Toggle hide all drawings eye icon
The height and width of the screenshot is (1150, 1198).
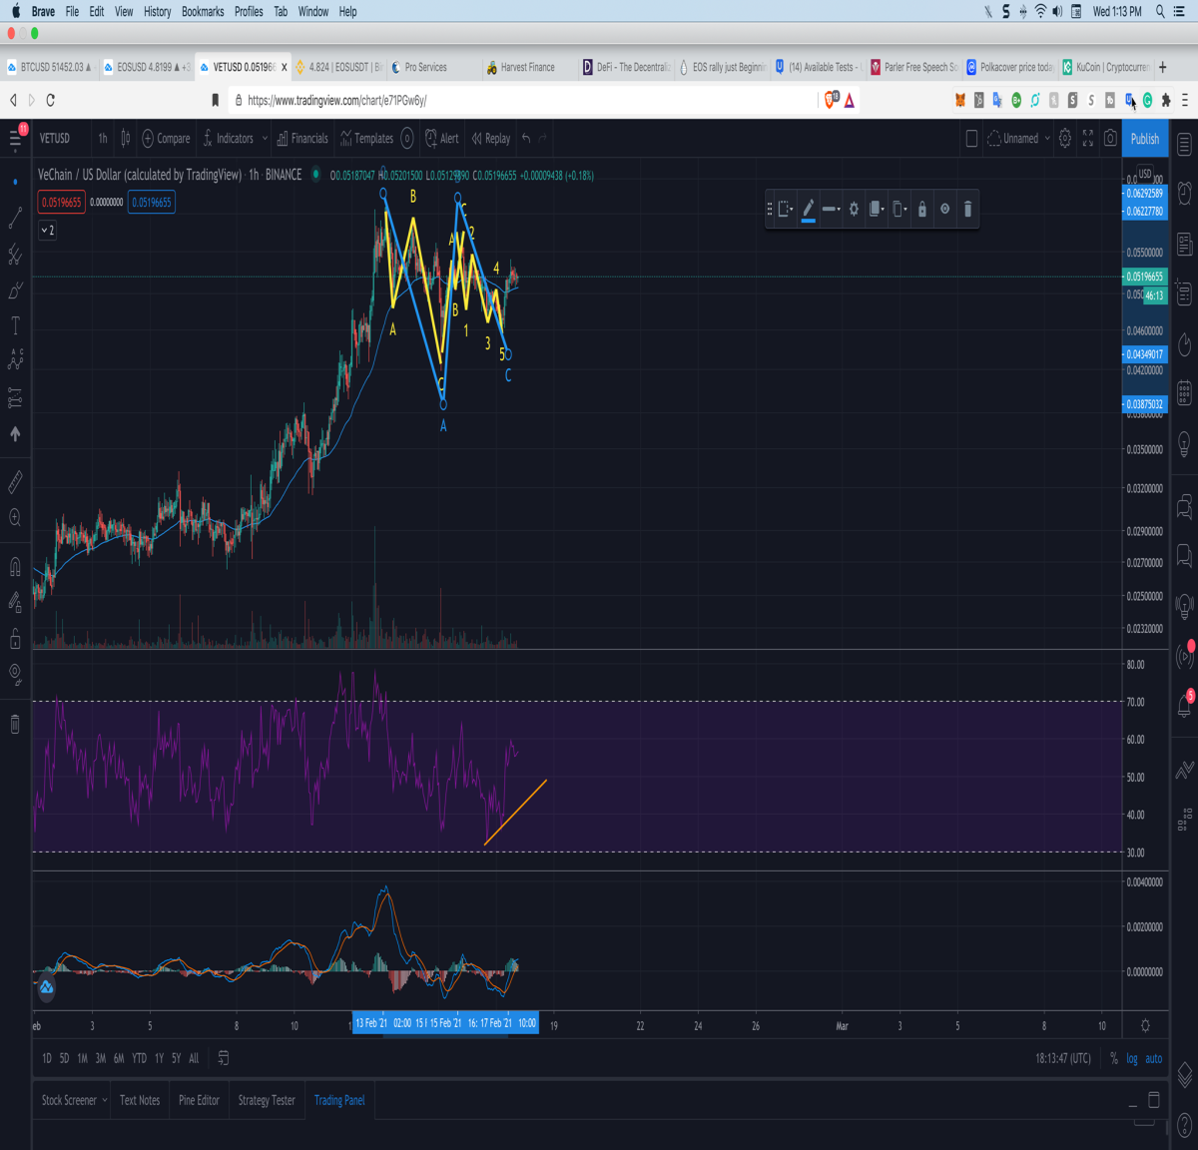click(15, 675)
